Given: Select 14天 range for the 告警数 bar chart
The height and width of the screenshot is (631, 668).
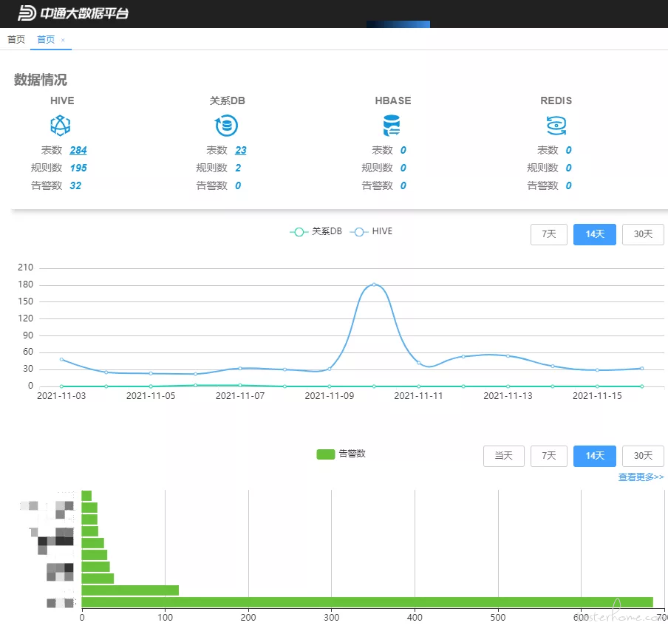Looking at the screenshot, I should click(x=595, y=456).
